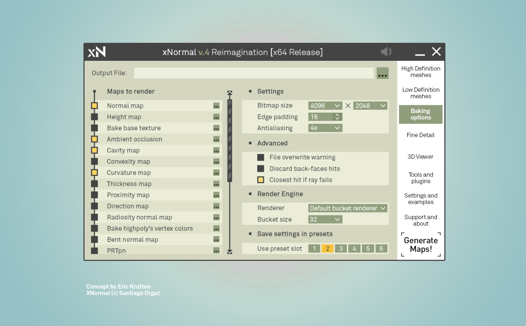Open Tools and plugins tab
Viewport: 526px width, 326px height.
(x=421, y=178)
